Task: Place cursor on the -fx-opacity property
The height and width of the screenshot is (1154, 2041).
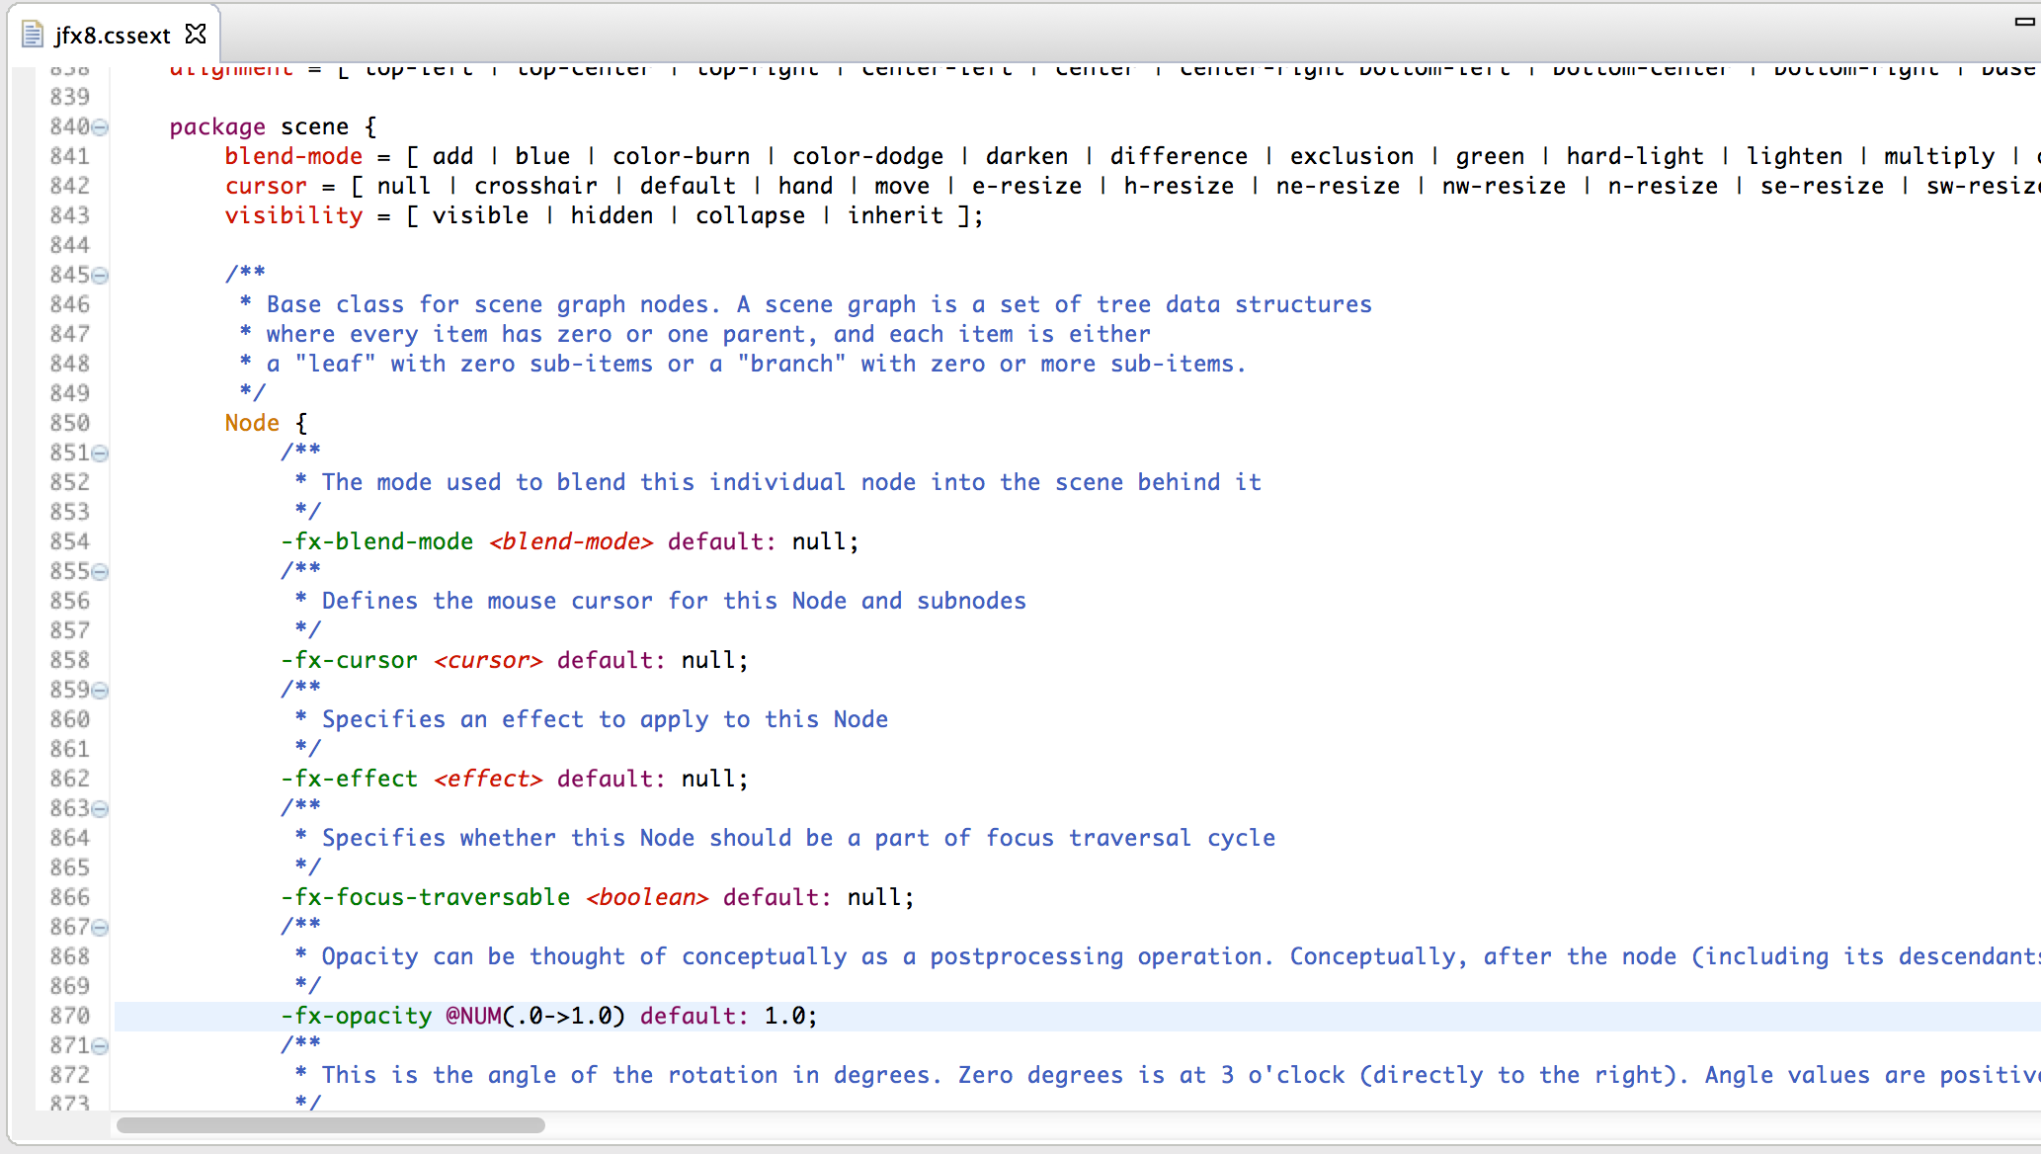Action: coord(357,1016)
